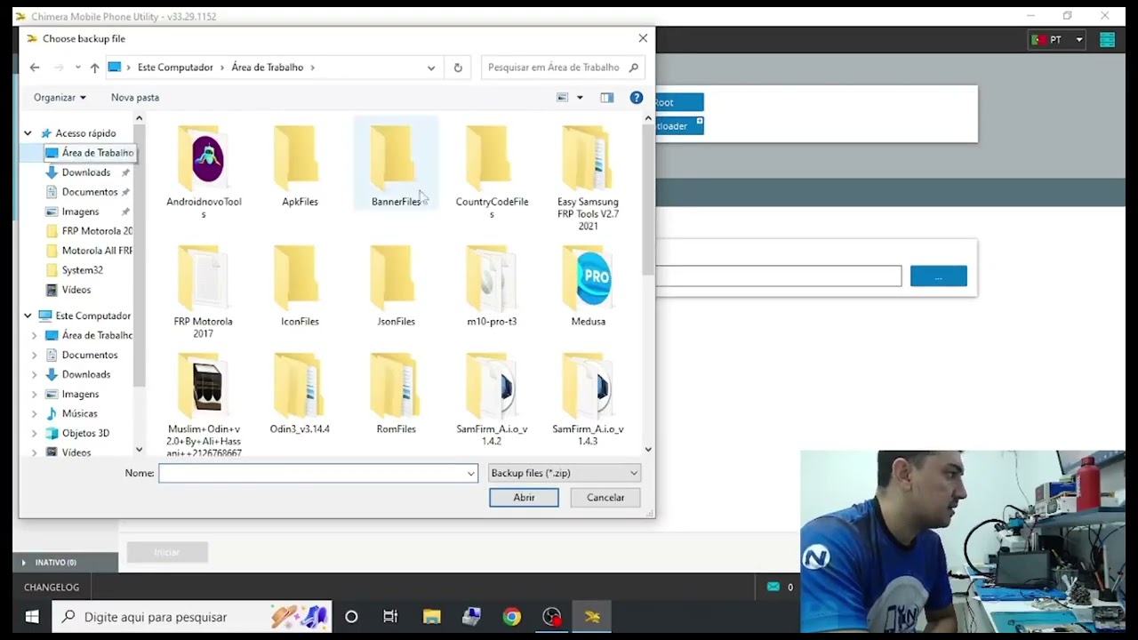The height and width of the screenshot is (640, 1138).
Task: Select System32 in the navigation pane
Action: 82,270
